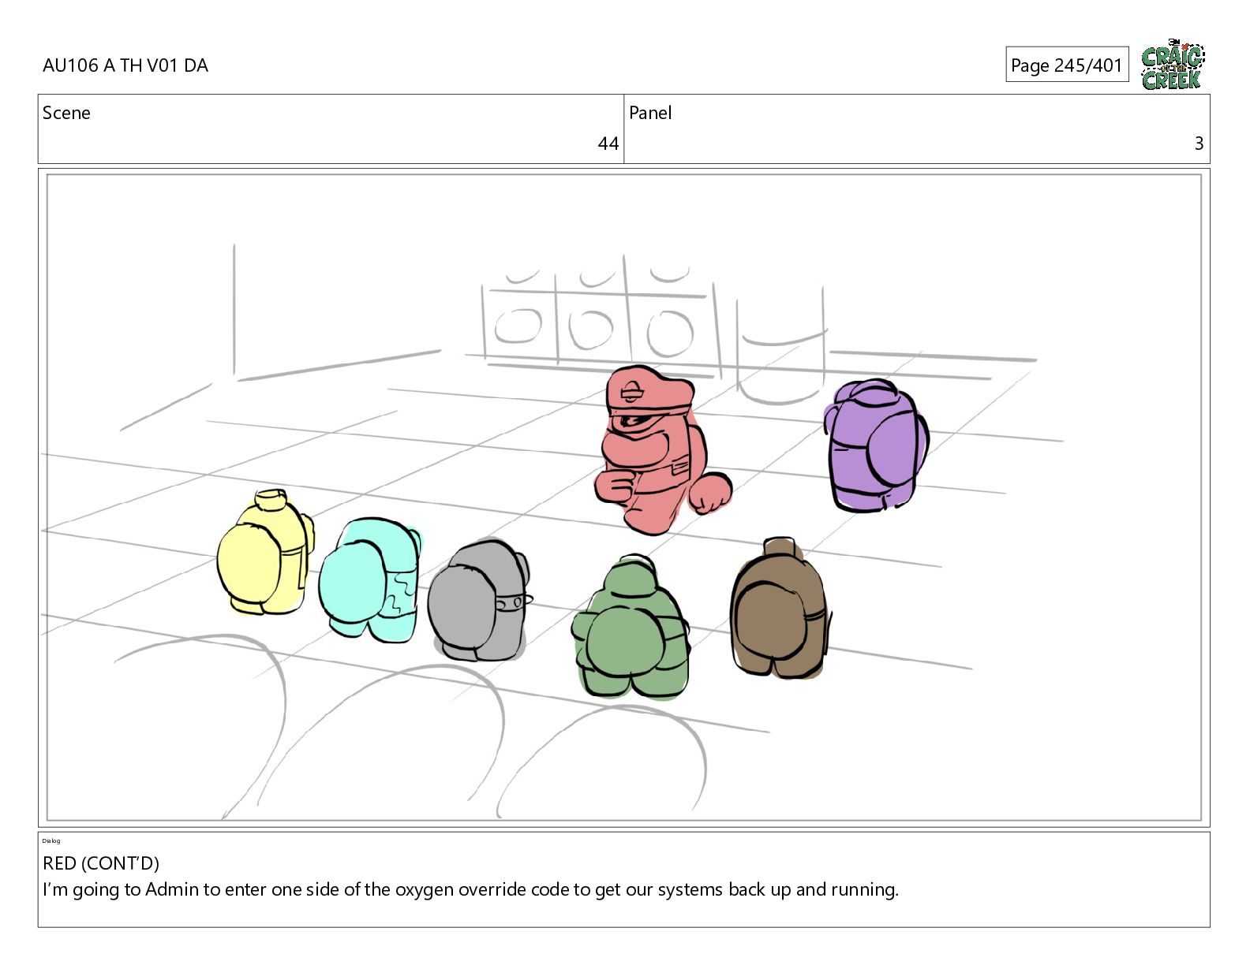
Task: Click the RED (CONT'D) speaker name
Action: coord(101,863)
